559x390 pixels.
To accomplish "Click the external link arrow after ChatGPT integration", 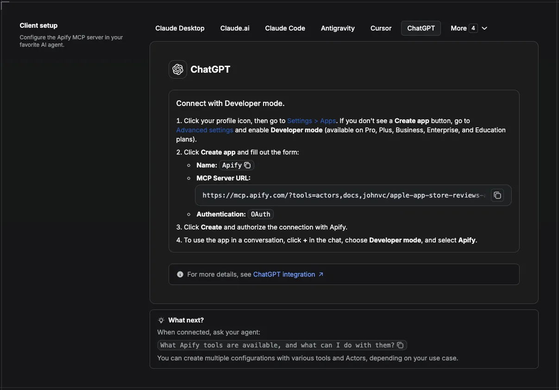I will (321, 274).
